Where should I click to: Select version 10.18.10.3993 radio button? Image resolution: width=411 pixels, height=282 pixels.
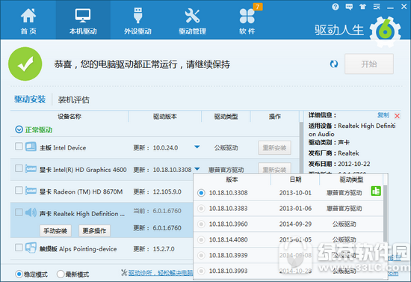pyautogui.click(x=201, y=271)
